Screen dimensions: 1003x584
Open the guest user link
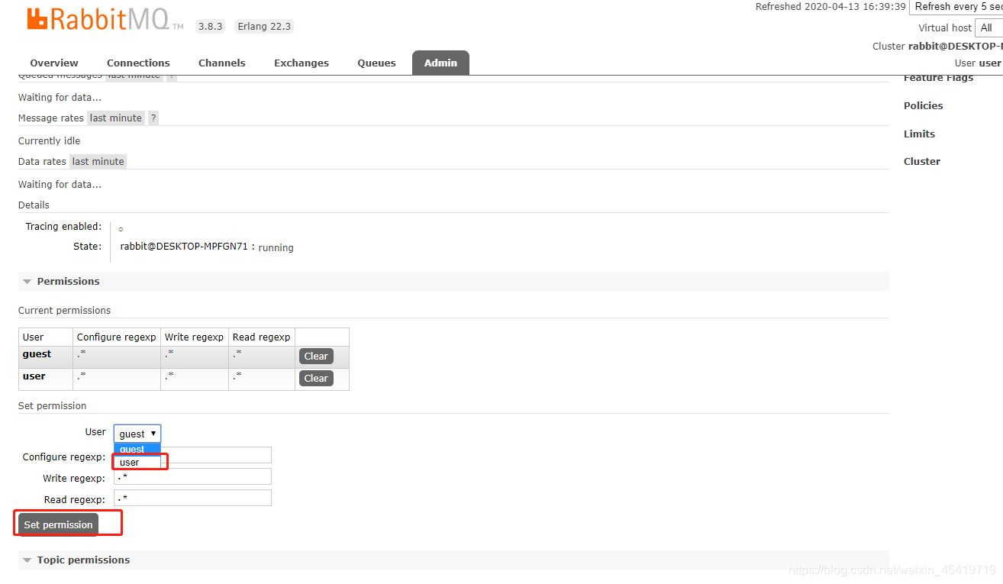tap(37, 353)
